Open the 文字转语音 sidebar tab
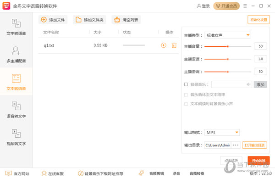This screenshot has width=275, height=179. pyautogui.click(x=16, y=27)
